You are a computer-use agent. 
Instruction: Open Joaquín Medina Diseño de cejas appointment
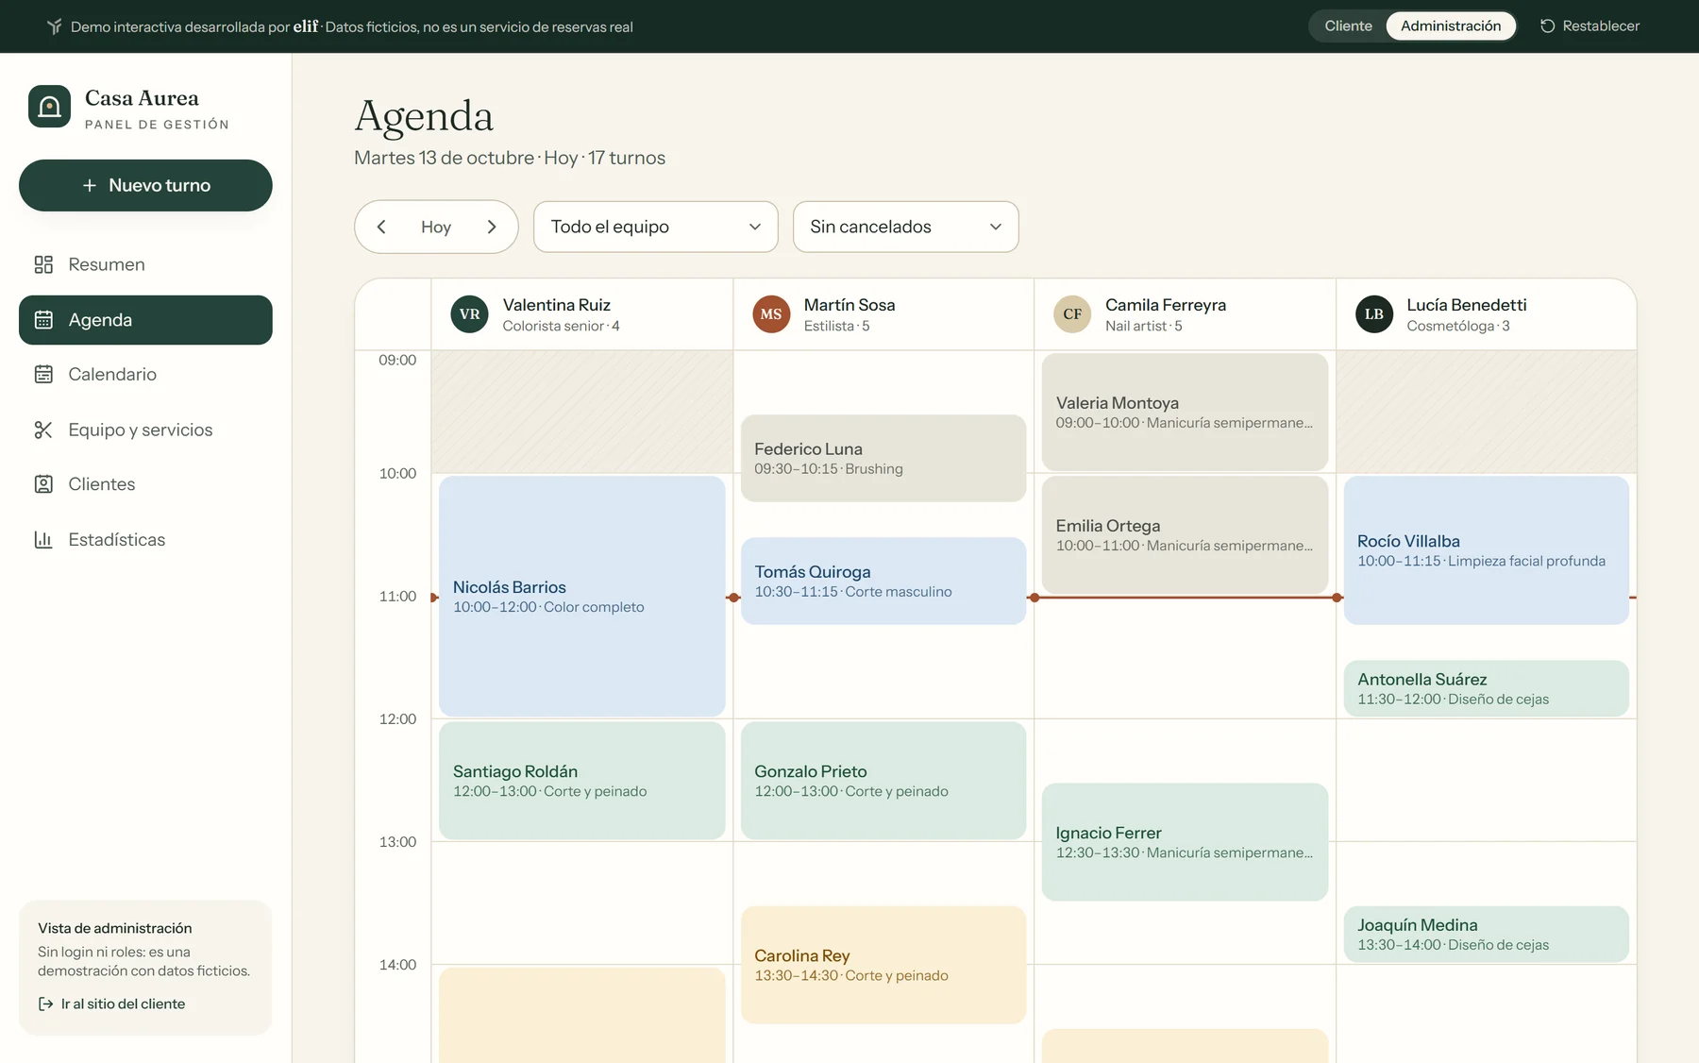(1487, 935)
